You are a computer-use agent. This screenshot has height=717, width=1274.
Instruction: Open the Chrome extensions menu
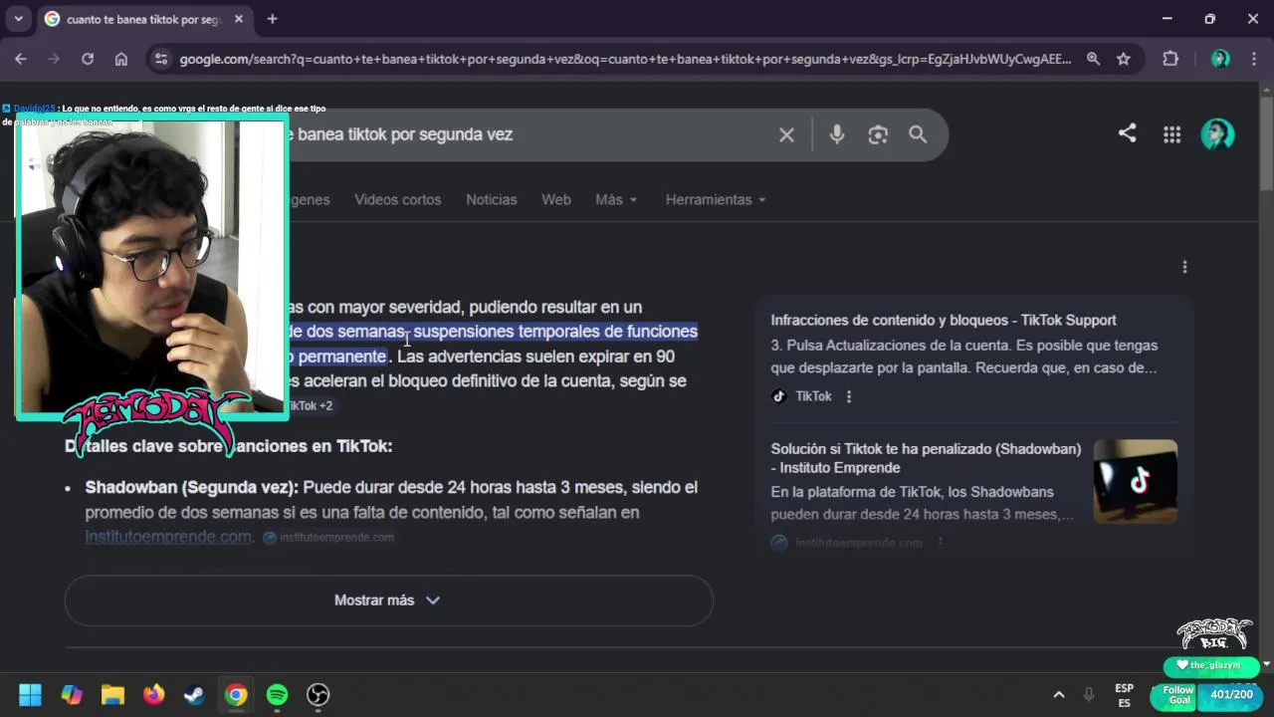coord(1170,59)
